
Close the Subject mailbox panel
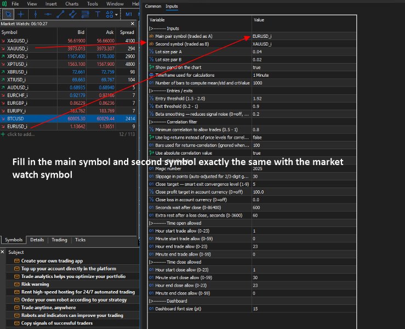coord(2,252)
